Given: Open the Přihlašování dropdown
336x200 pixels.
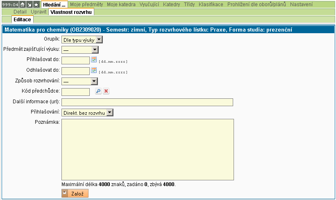Looking at the screenshot, I should [109, 113].
